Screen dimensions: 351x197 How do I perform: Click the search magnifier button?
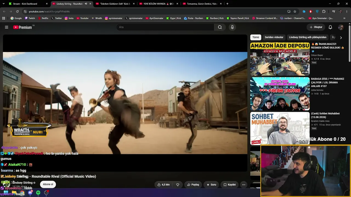[x=220, y=27]
